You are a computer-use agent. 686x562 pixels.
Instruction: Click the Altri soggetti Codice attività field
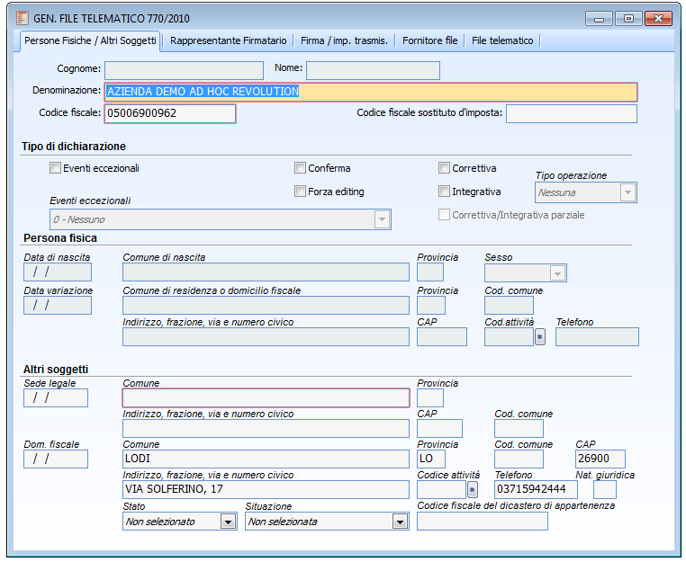click(441, 490)
